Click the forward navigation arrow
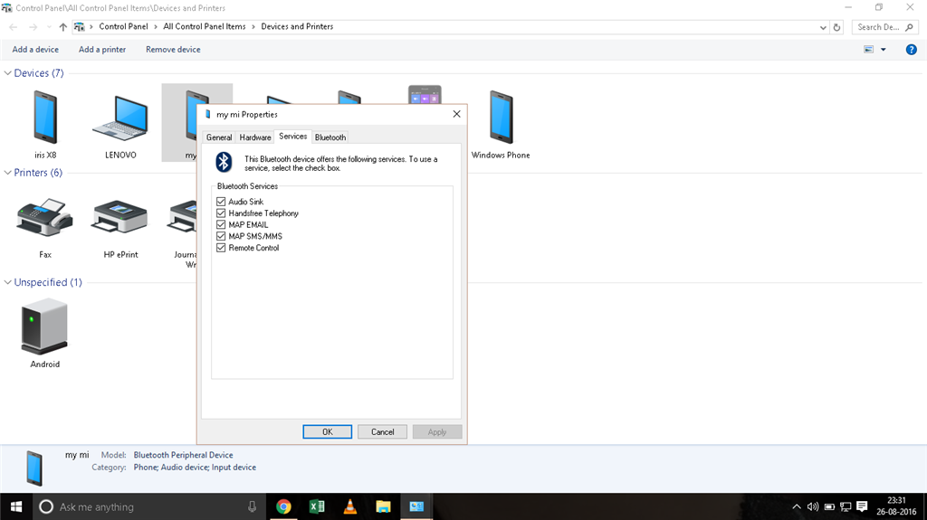Image resolution: width=927 pixels, height=520 pixels. pyautogui.click(x=33, y=27)
